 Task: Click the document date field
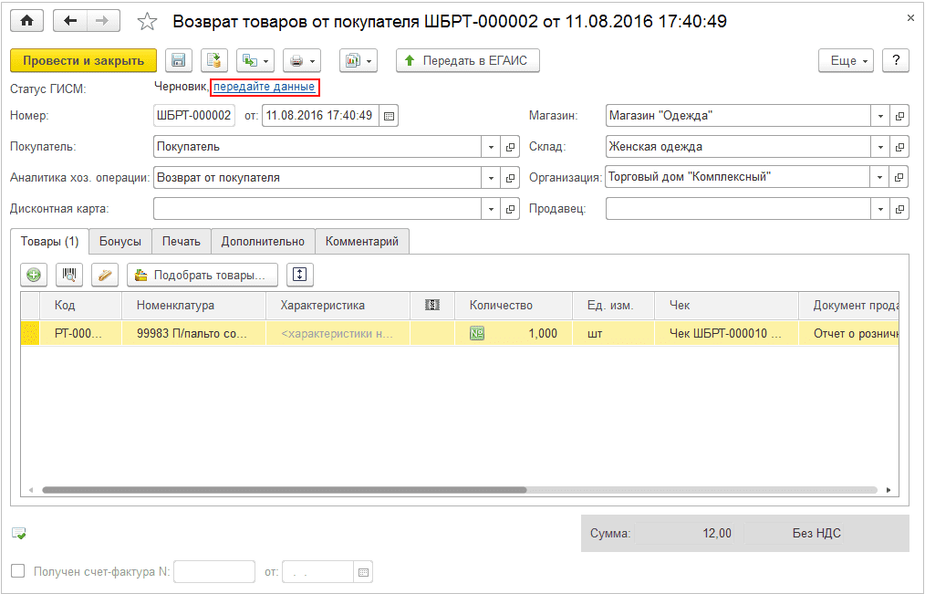(x=320, y=116)
